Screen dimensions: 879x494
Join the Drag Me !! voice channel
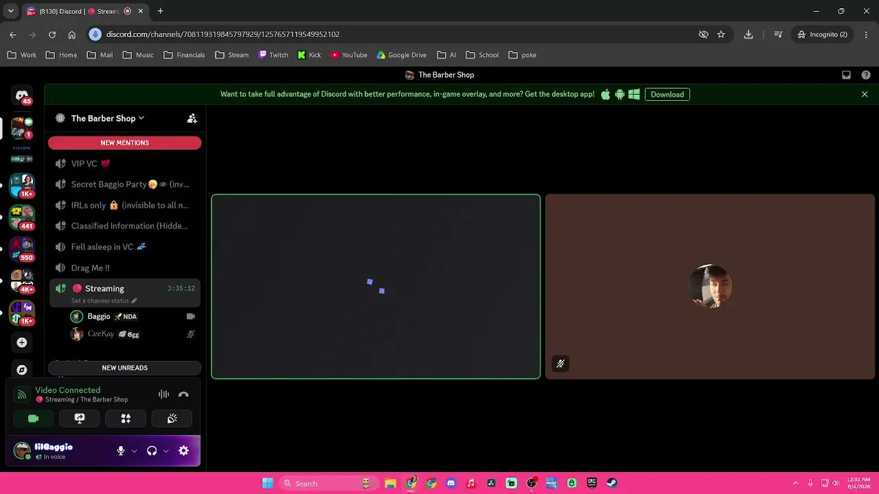(x=124, y=268)
